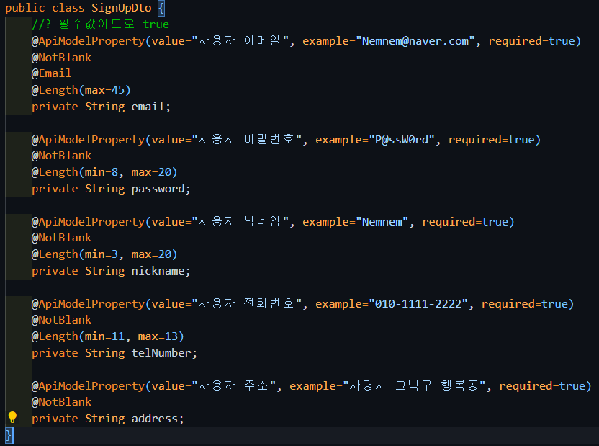The width and height of the screenshot is (599, 446).
Task: Click the @Email annotation
Action: tap(52, 73)
